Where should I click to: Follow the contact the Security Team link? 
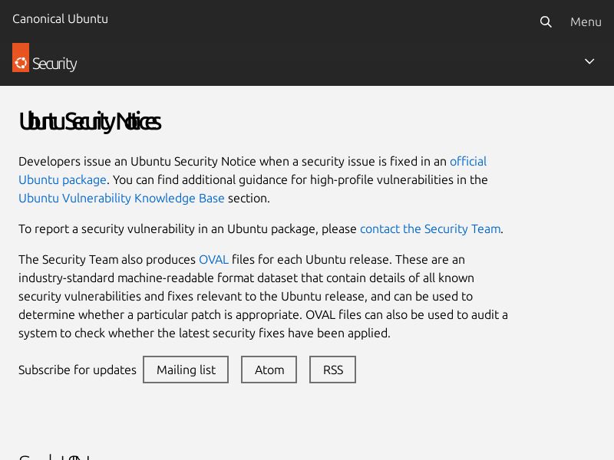pyautogui.click(x=430, y=228)
